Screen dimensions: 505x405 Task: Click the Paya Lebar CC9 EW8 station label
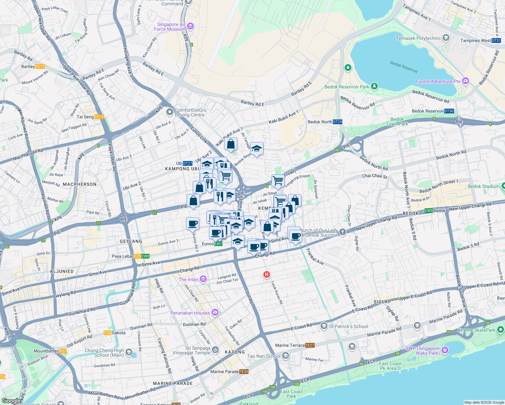point(131,256)
